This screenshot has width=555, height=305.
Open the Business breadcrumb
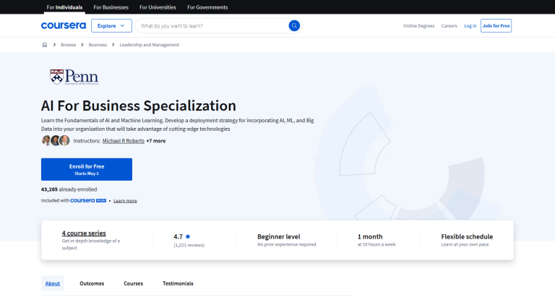[98, 45]
